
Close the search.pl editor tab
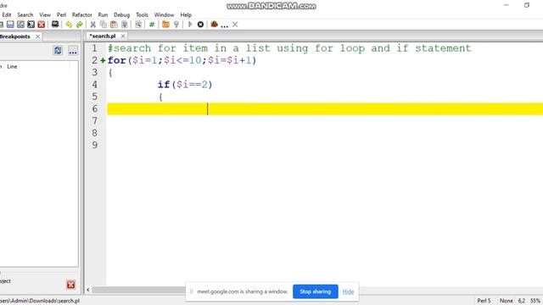[123, 36]
